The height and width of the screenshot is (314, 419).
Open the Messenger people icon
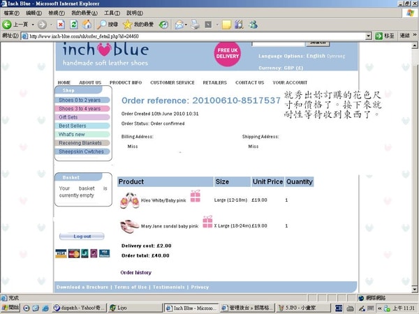pos(253,24)
